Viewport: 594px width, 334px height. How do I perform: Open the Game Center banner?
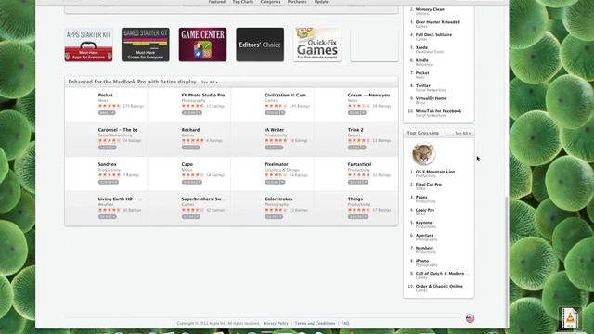tap(202, 45)
